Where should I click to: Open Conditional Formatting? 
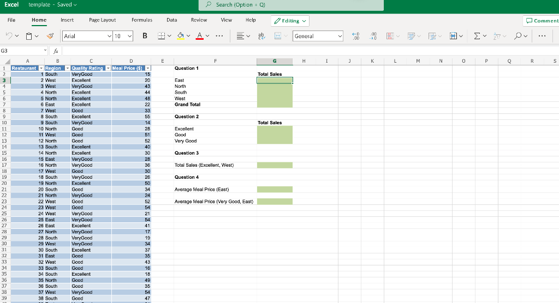click(390, 36)
